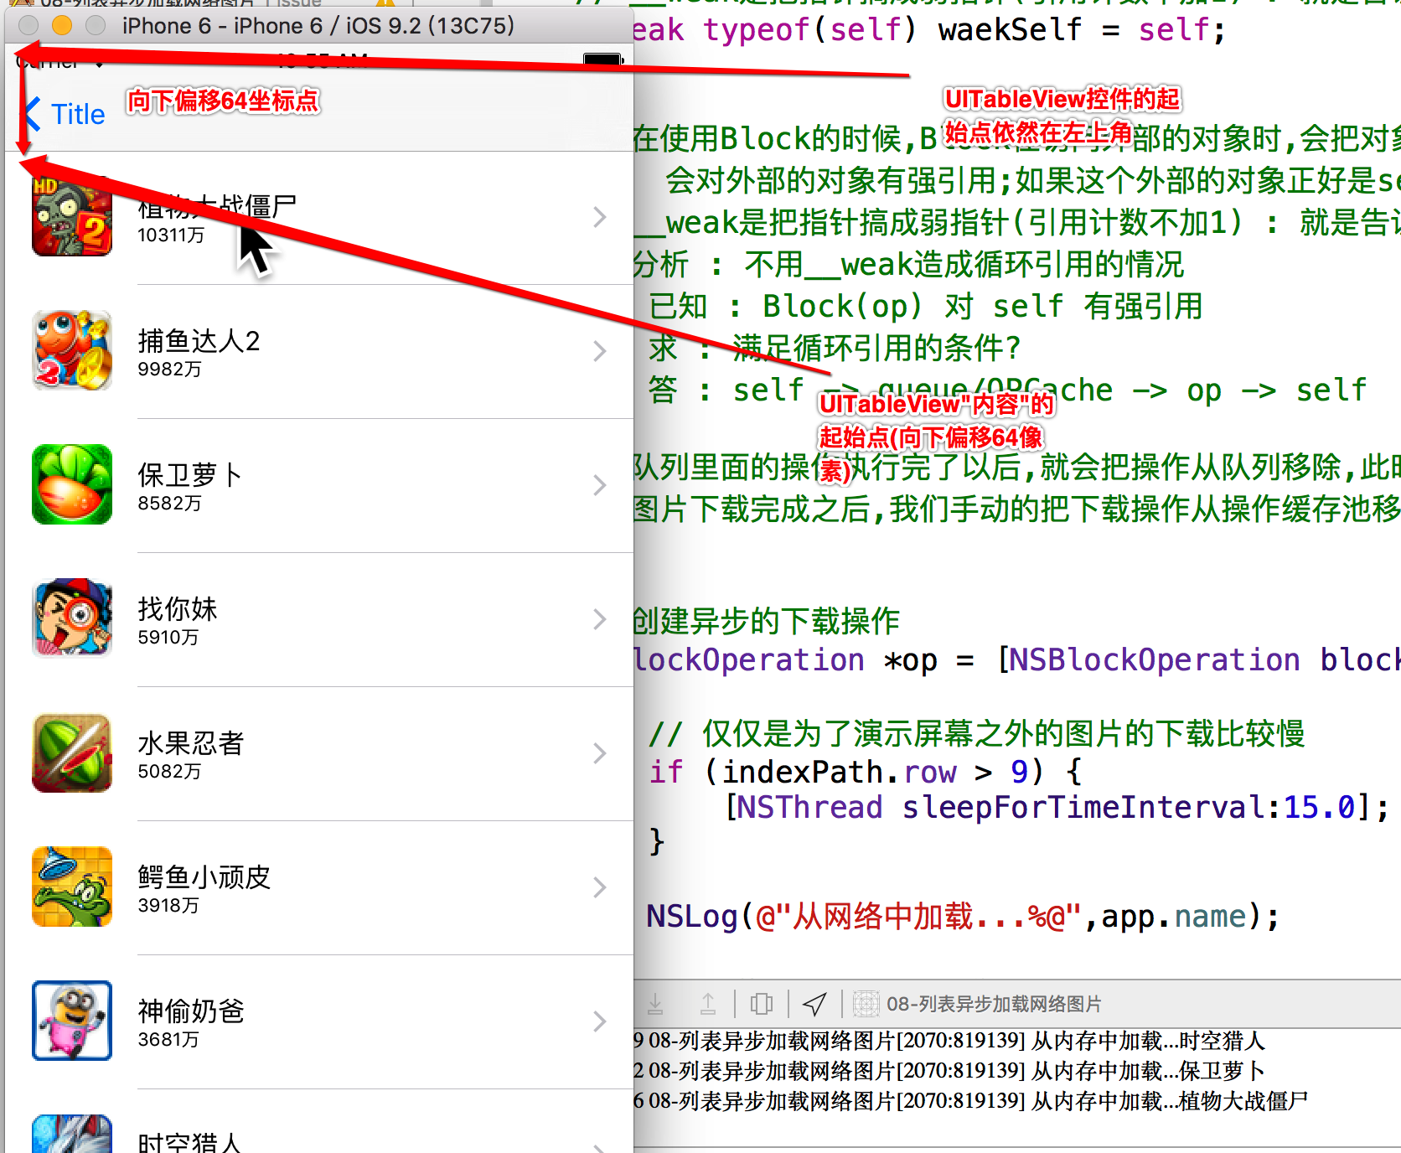
Task: Click the NSBlockOperation *op declaration line
Action: click(1017, 660)
